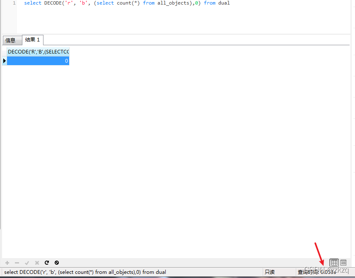Click the row indicator arrow of first row
Image resolution: width=355 pixels, height=278 pixels.
coord(4,61)
